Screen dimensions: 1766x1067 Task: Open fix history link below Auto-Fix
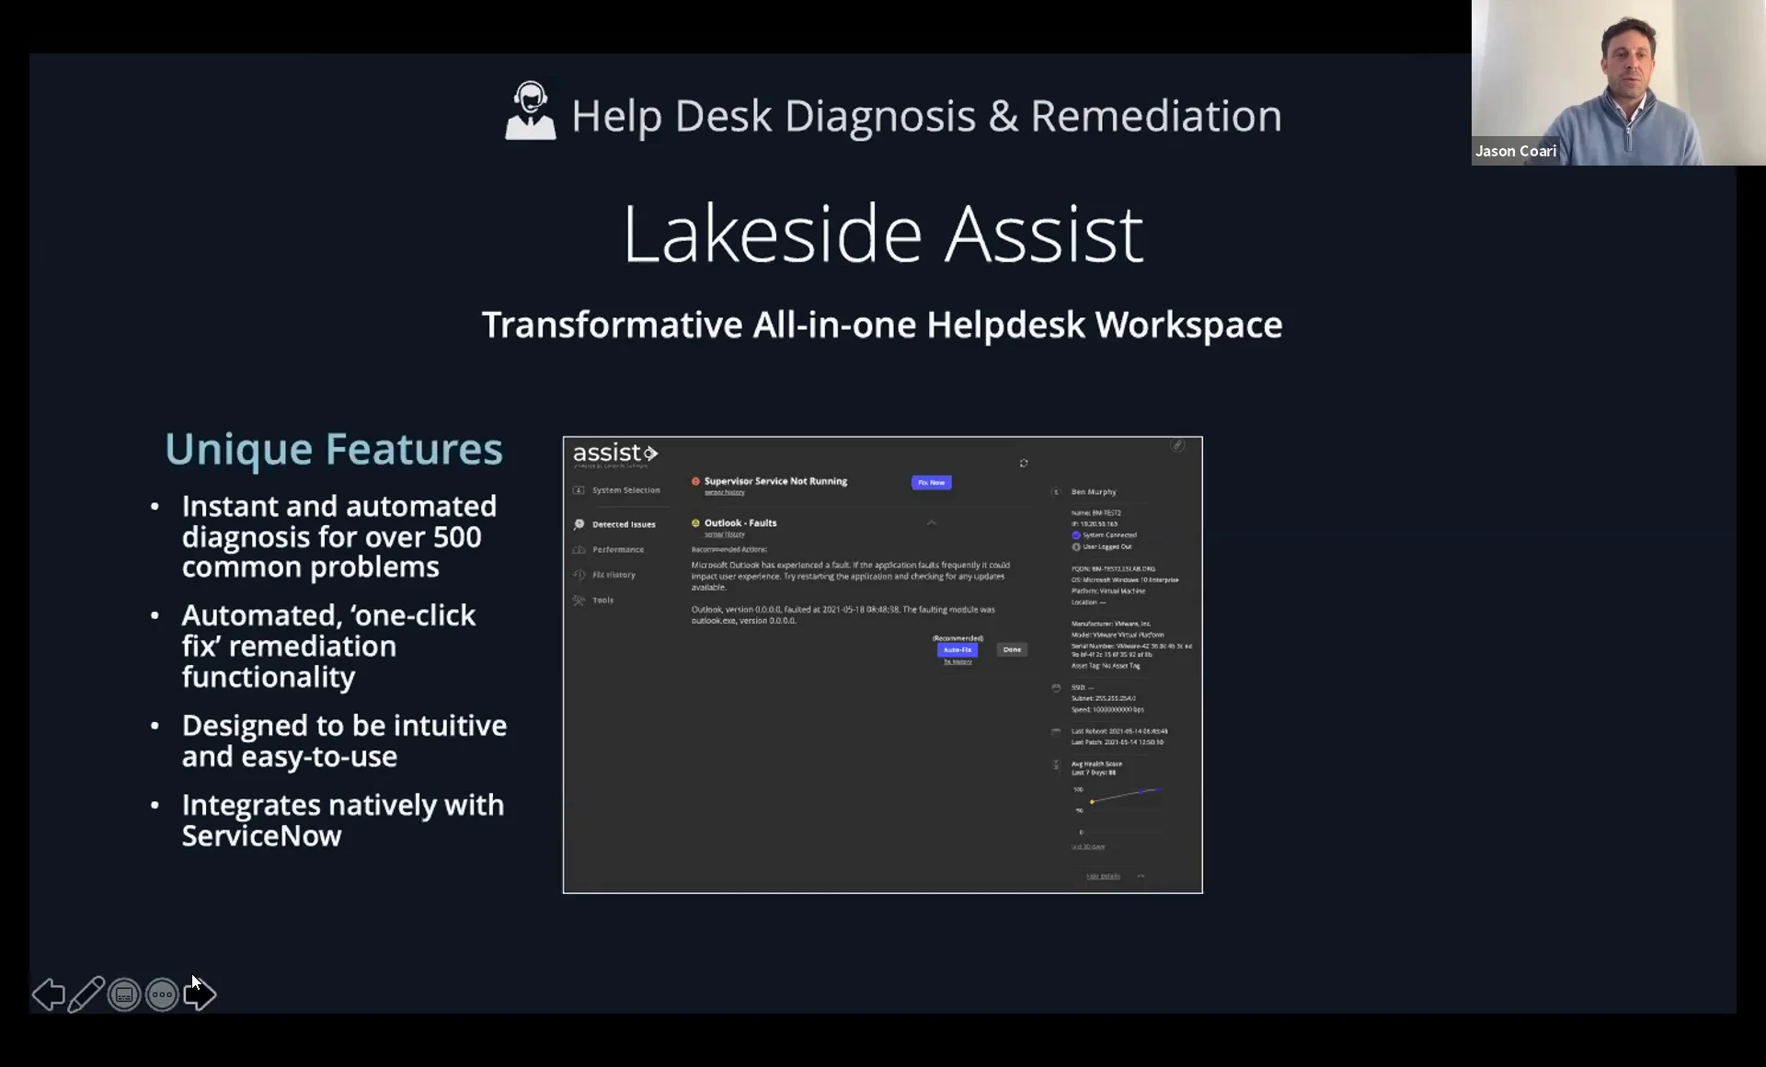pos(958,662)
